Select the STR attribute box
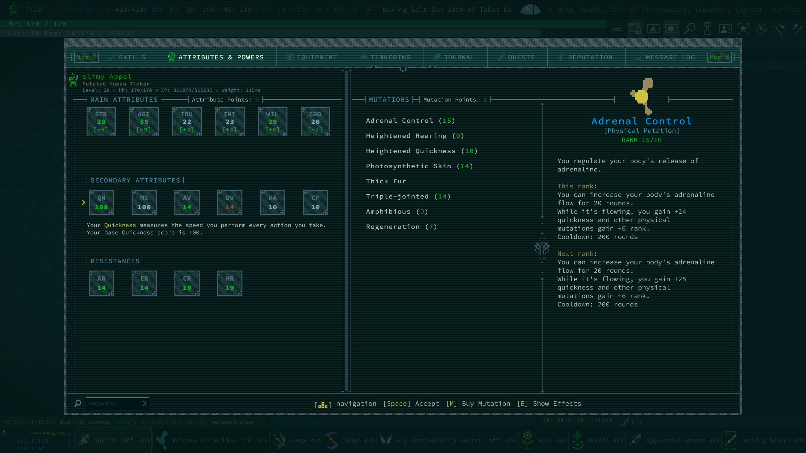The width and height of the screenshot is (806, 453). [x=101, y=122]
